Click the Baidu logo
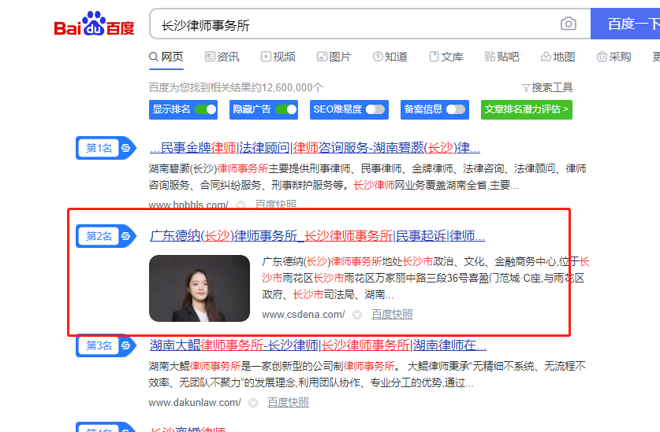 coord(94,25)
